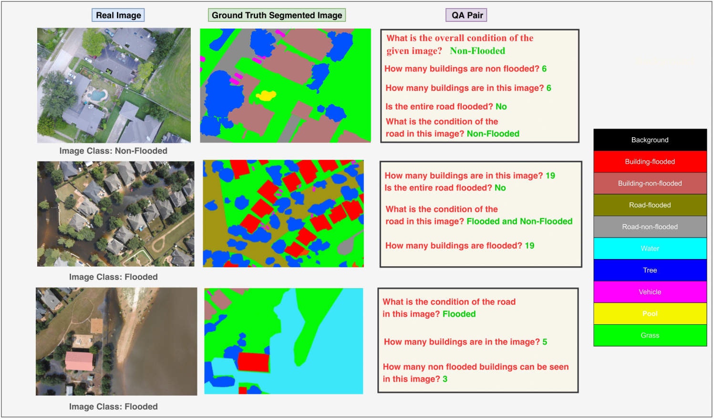
Task: Click 'How many buildings are in this image? 19'
Action: point(470,176)
